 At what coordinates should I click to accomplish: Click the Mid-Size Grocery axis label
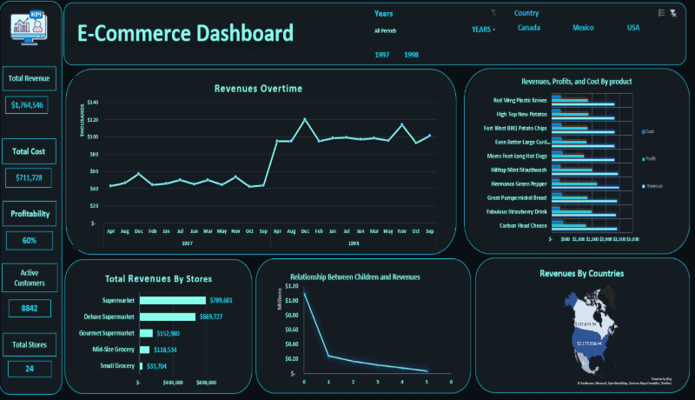click(x=113, y=350)
